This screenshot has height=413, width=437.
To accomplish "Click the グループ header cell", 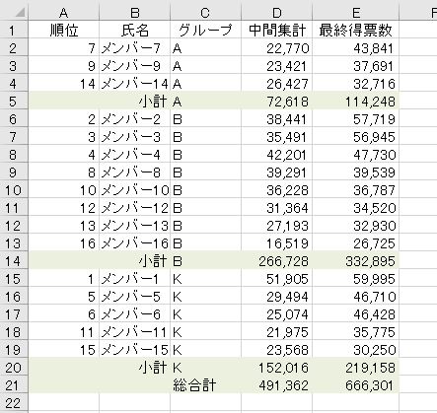I will coord(205,31).
